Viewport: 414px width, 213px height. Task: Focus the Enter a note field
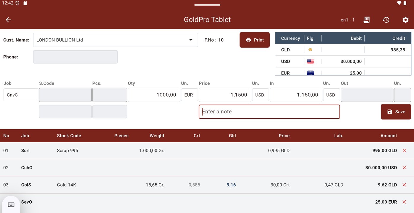pyautogui.click(x=269, y=112)
